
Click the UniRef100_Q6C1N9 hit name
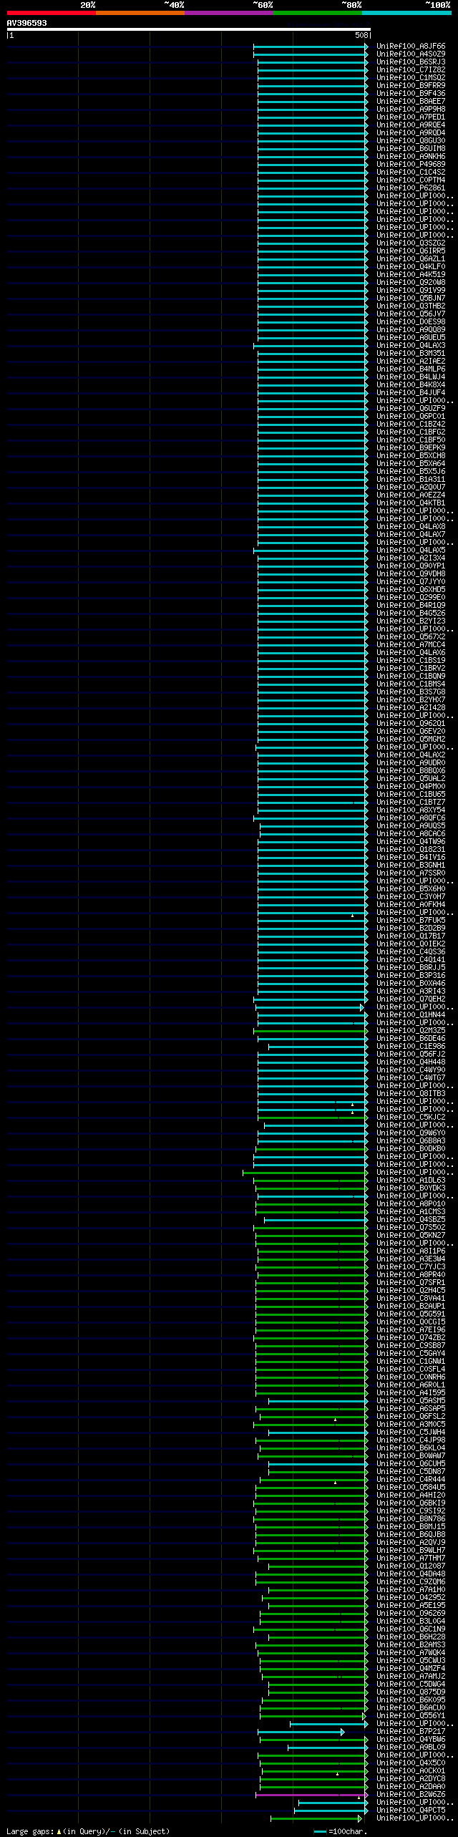[x=411, y=1629]
